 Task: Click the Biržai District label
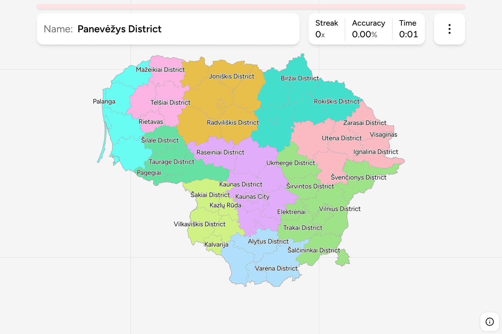pos(300,78)
